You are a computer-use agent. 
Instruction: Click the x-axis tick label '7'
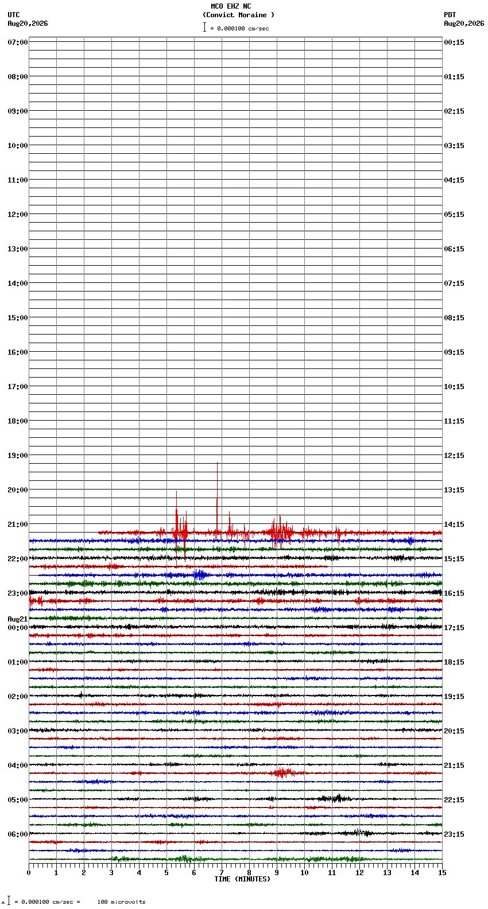click(222, 873)
